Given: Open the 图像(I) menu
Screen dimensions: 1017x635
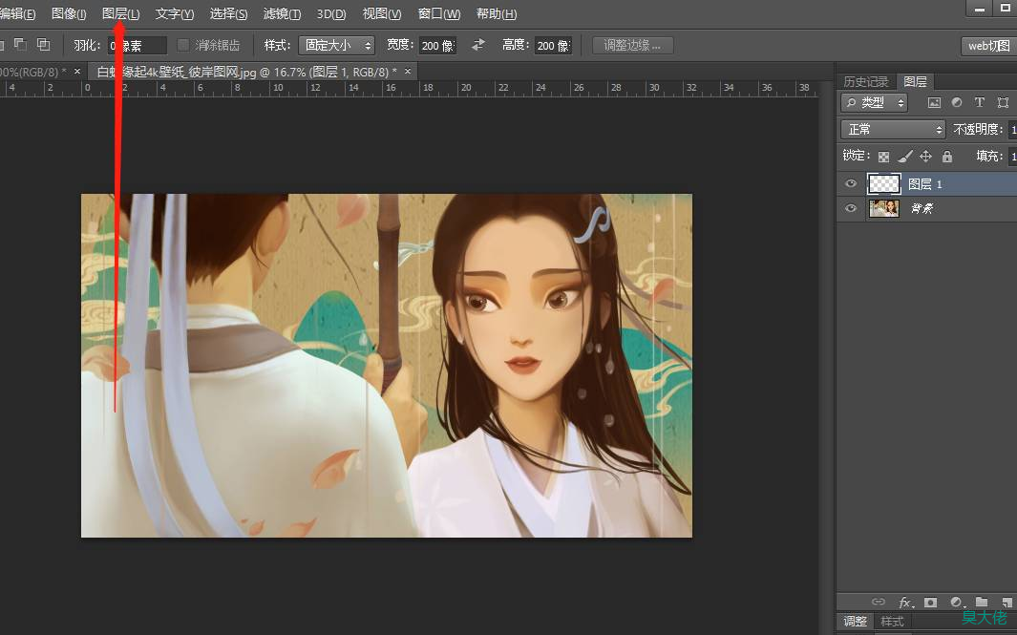Looking at the screenshot, I should click(x=69, y=13).
